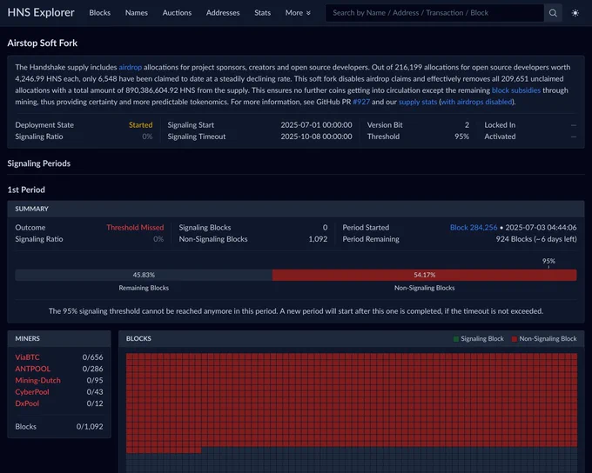Follow the block subsidies link

(x=515, y=90)
